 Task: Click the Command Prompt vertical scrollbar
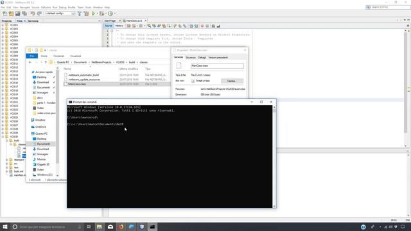coord(274,157)
